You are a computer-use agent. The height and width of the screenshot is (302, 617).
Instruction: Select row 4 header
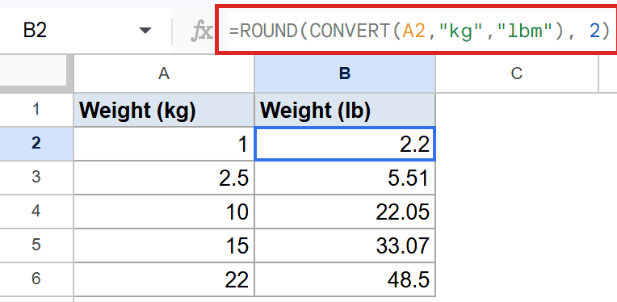[x=36, y=212]
